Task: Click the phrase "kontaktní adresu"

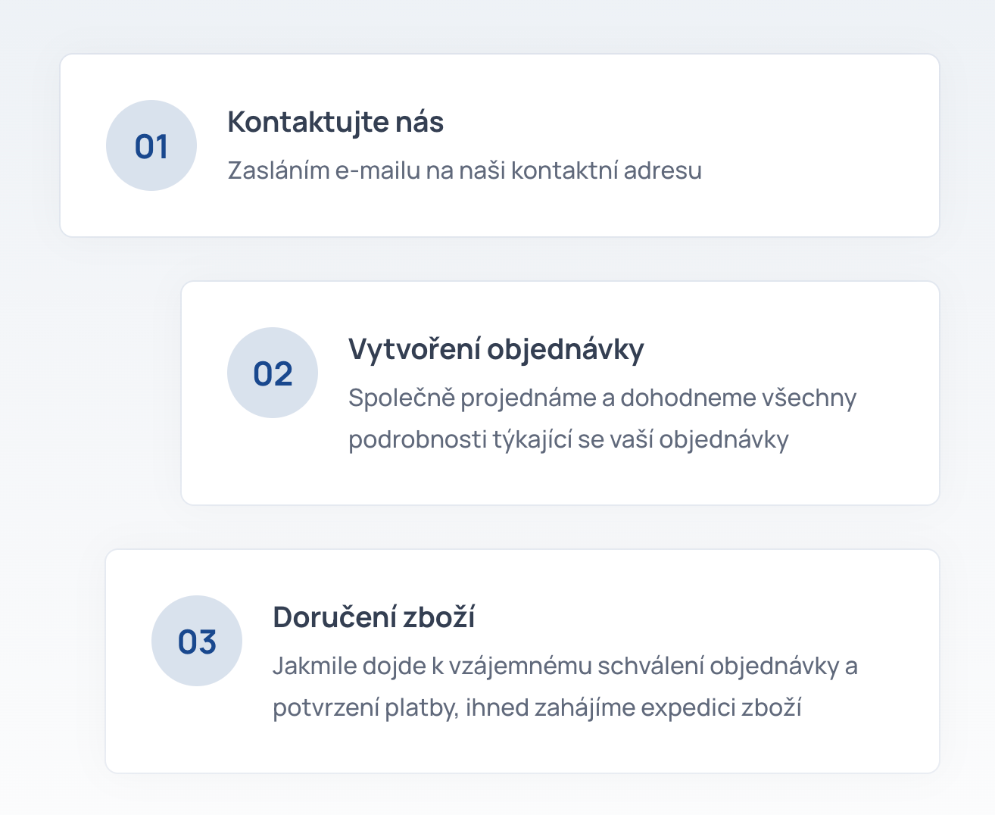Action: pyautogui.click(x=606, y=170)
